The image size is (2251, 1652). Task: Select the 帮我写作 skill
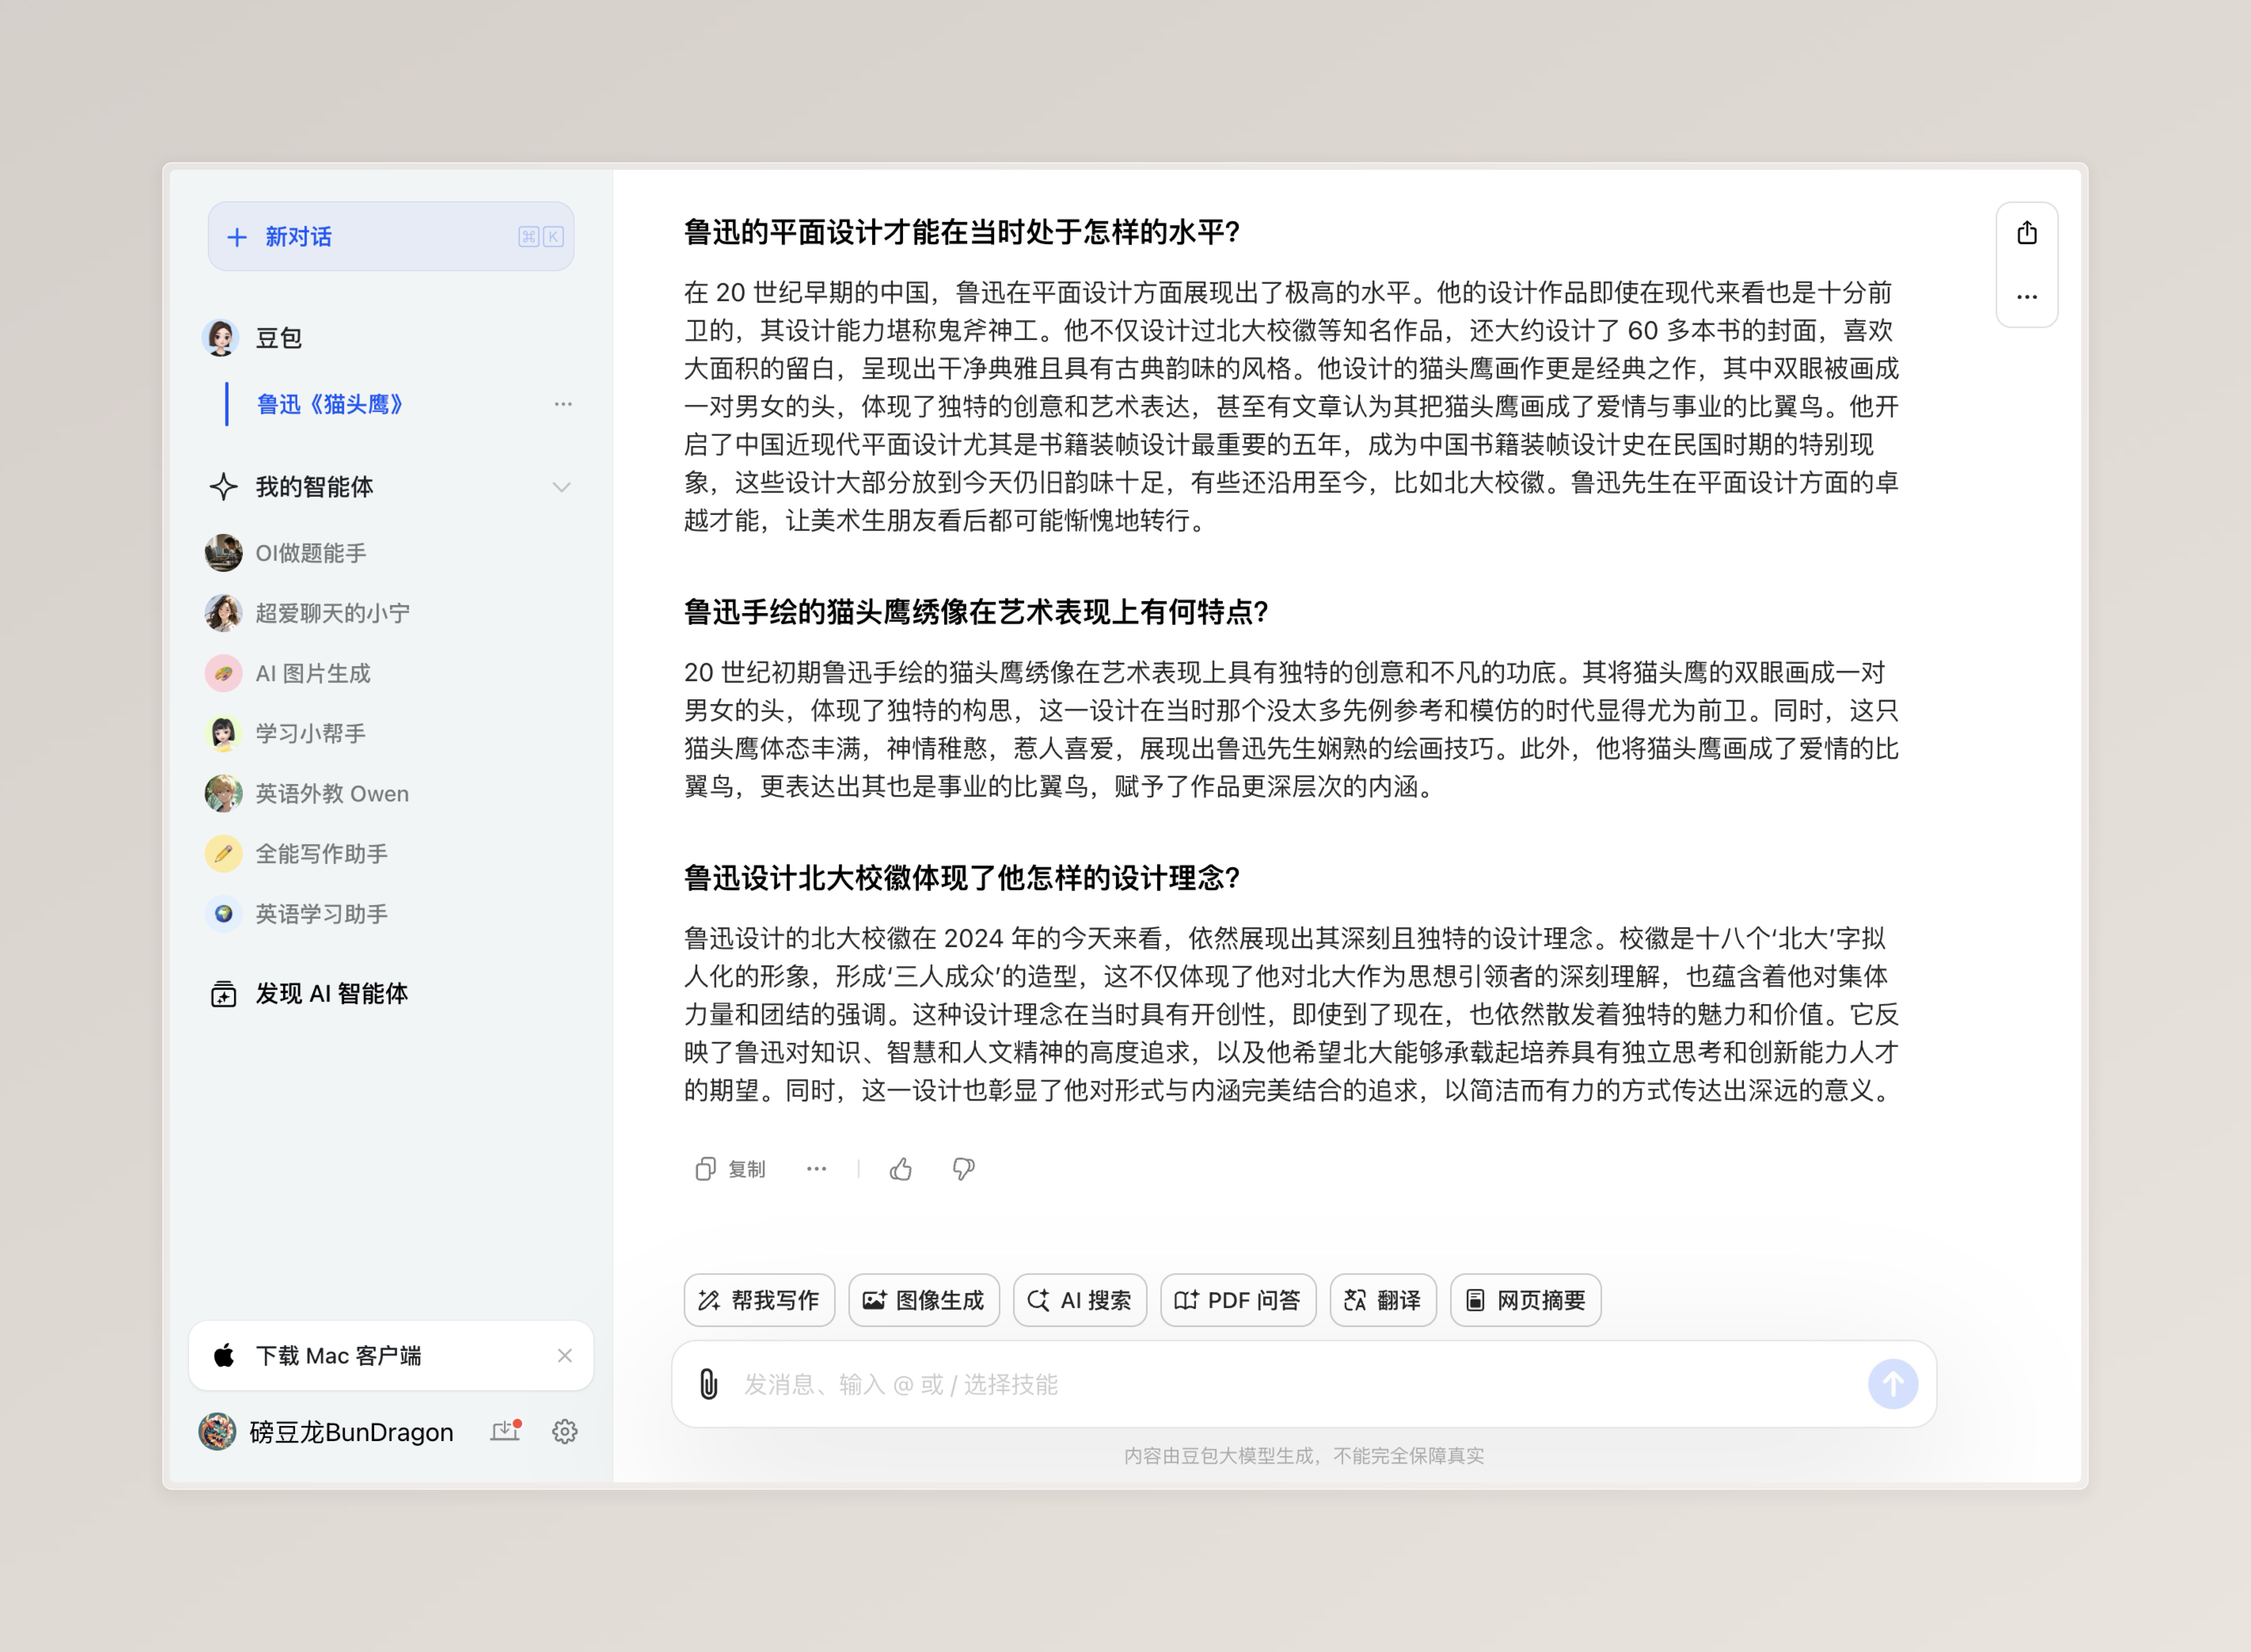(x=759, y=1300)
